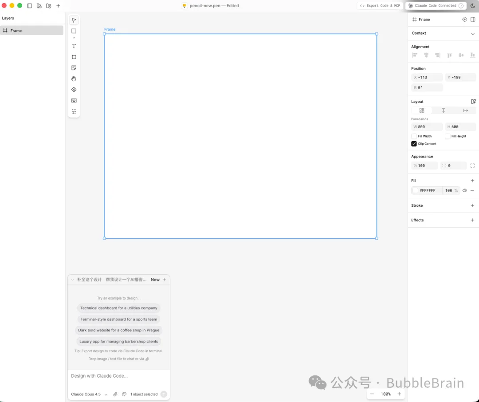The height and width of the screenshot is (402, 479).
Task: Start a New chat tab
Action: click(x=155, y=280)
